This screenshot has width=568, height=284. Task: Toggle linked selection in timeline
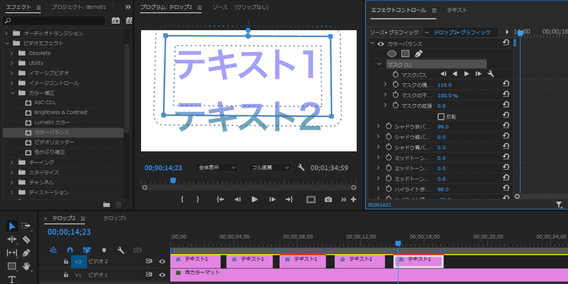coord(87,250)
